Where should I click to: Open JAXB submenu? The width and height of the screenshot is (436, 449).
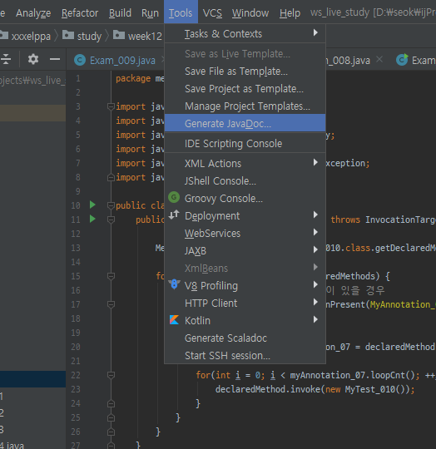(245, 250)
